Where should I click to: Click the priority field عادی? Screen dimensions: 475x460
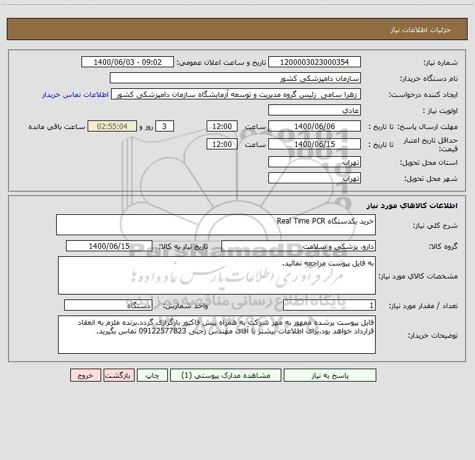point(315,110)
